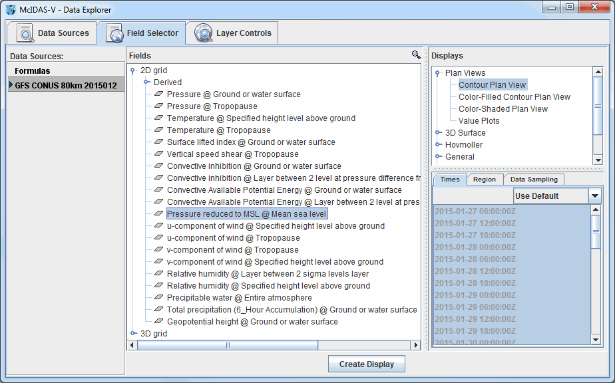Open the Data Sampling tab
The image size is (615, 383).
coord(534,180)
